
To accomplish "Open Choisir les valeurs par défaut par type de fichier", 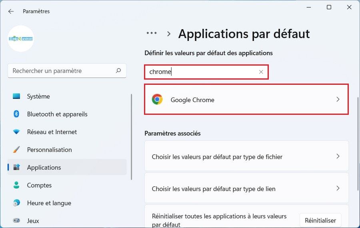I will click(x=246, y=156).
